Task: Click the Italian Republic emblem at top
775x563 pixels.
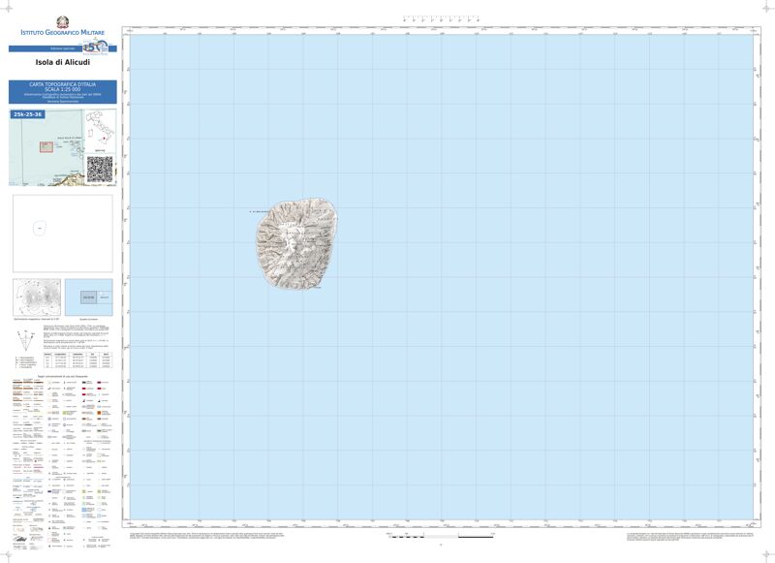Action: (x=62, y=21)
